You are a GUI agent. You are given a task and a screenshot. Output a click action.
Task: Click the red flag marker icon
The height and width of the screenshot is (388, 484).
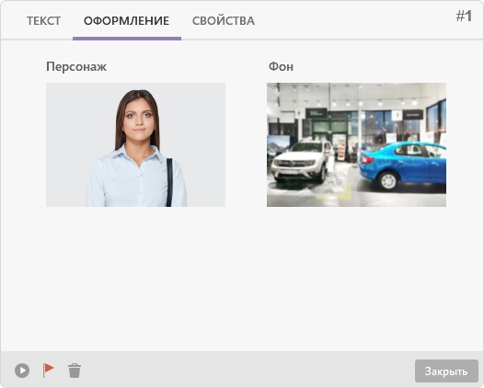[x=48, y=370]
